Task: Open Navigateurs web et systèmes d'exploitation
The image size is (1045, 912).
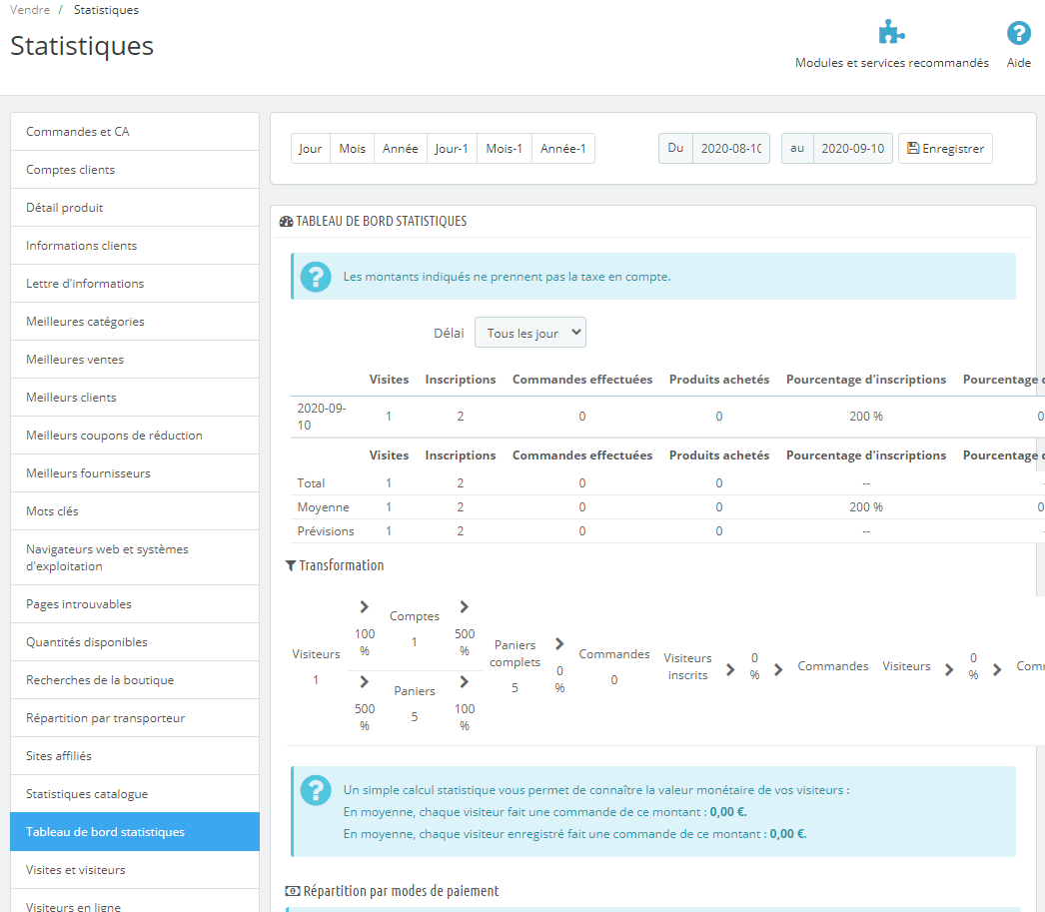Action: point(135,557)
